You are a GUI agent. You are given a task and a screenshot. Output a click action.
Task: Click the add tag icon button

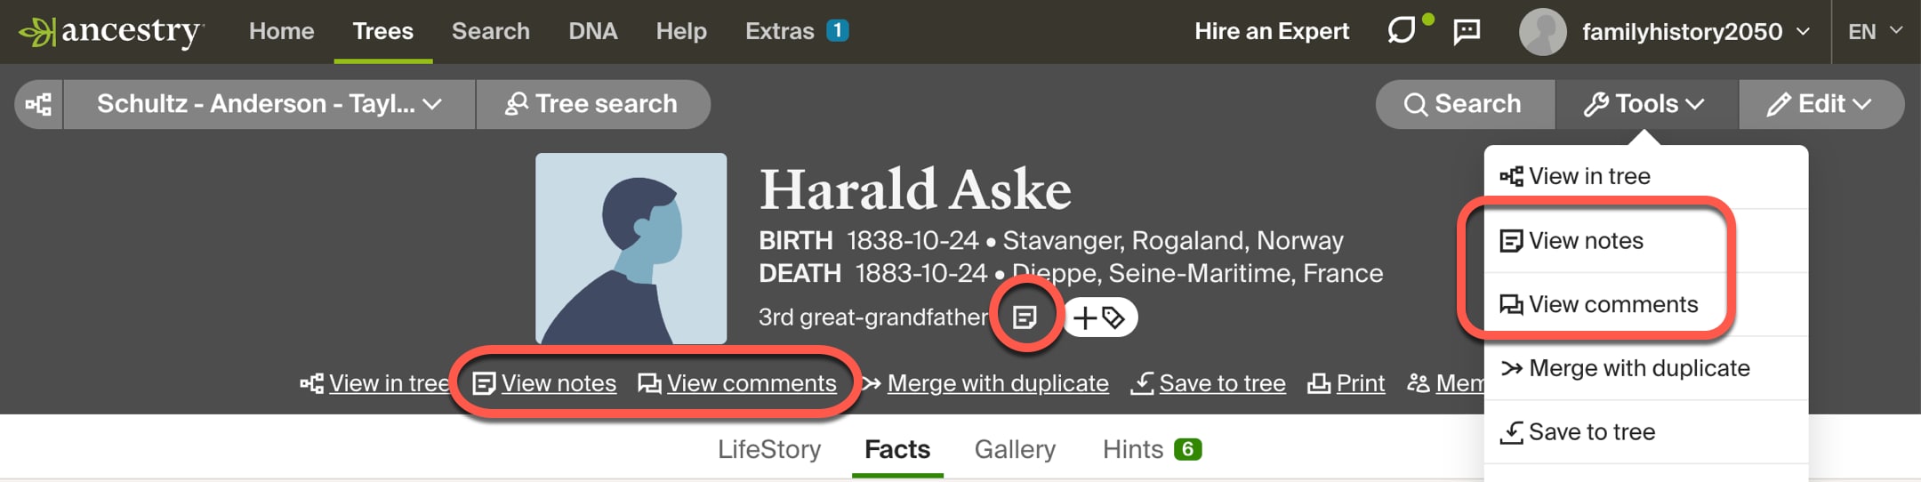tap(1100, 317)
